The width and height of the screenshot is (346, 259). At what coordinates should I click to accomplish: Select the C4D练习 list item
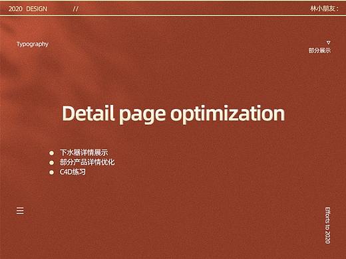73,172
